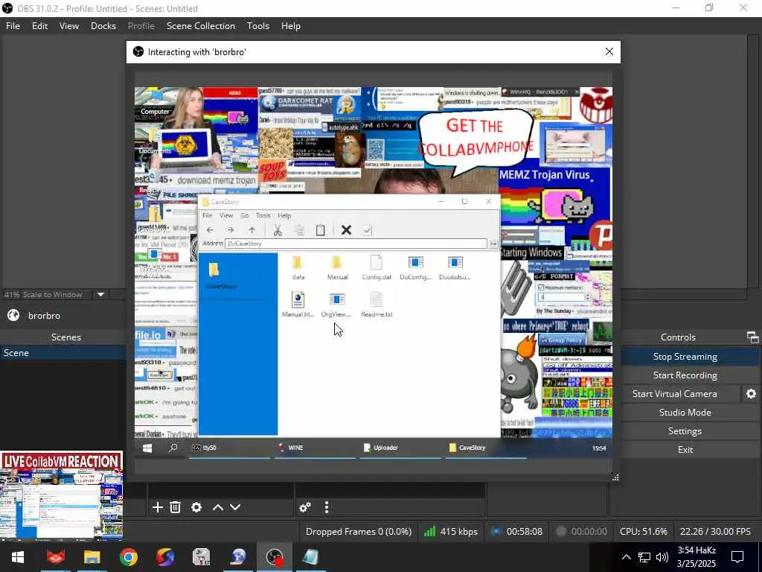Move the scene up with the up arrow
The image size is (762, 572).
[218, 507]
